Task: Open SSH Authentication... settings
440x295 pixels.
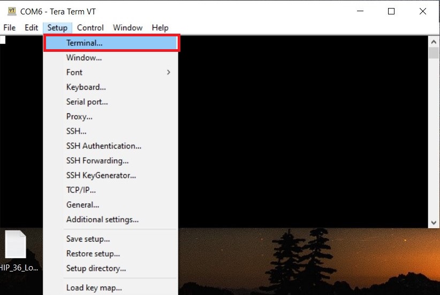Action: [103, 146]
